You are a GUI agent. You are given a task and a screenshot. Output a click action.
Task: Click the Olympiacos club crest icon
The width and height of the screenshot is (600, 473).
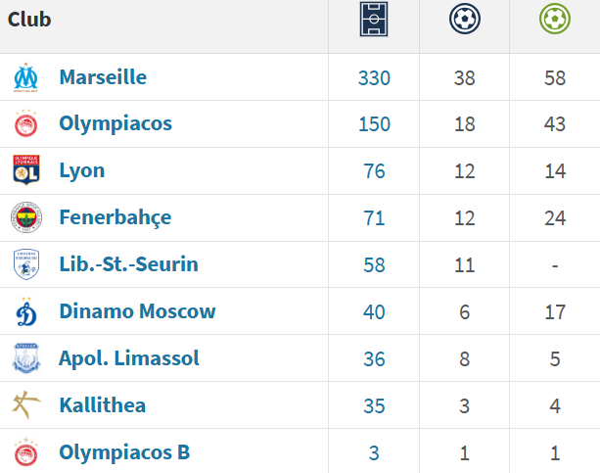pyautogui.click(x=25, y=124)
